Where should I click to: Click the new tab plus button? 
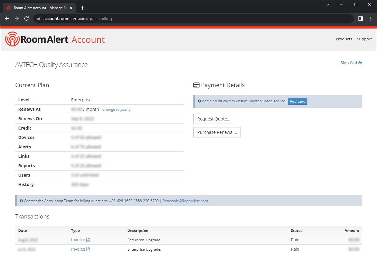coord(82,8)
